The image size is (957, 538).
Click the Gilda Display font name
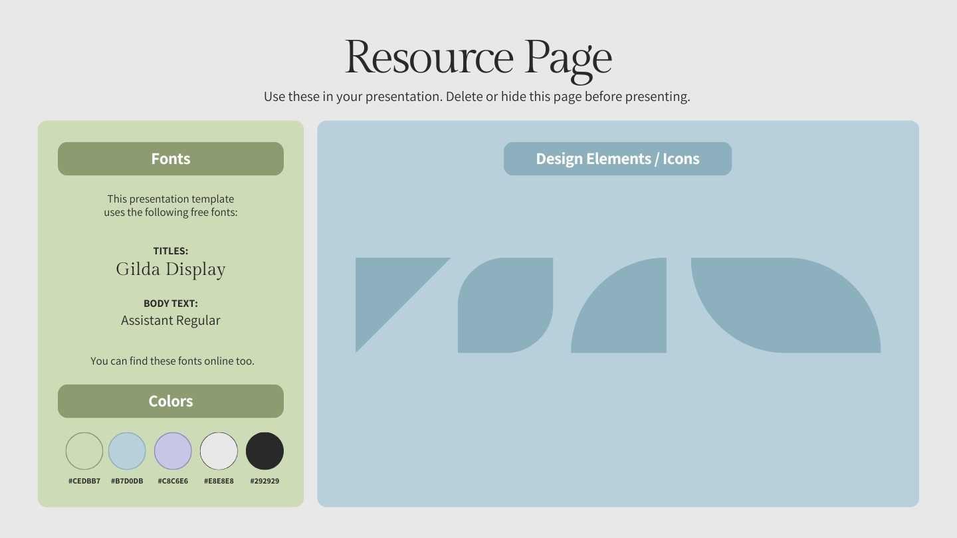(171, 269)
